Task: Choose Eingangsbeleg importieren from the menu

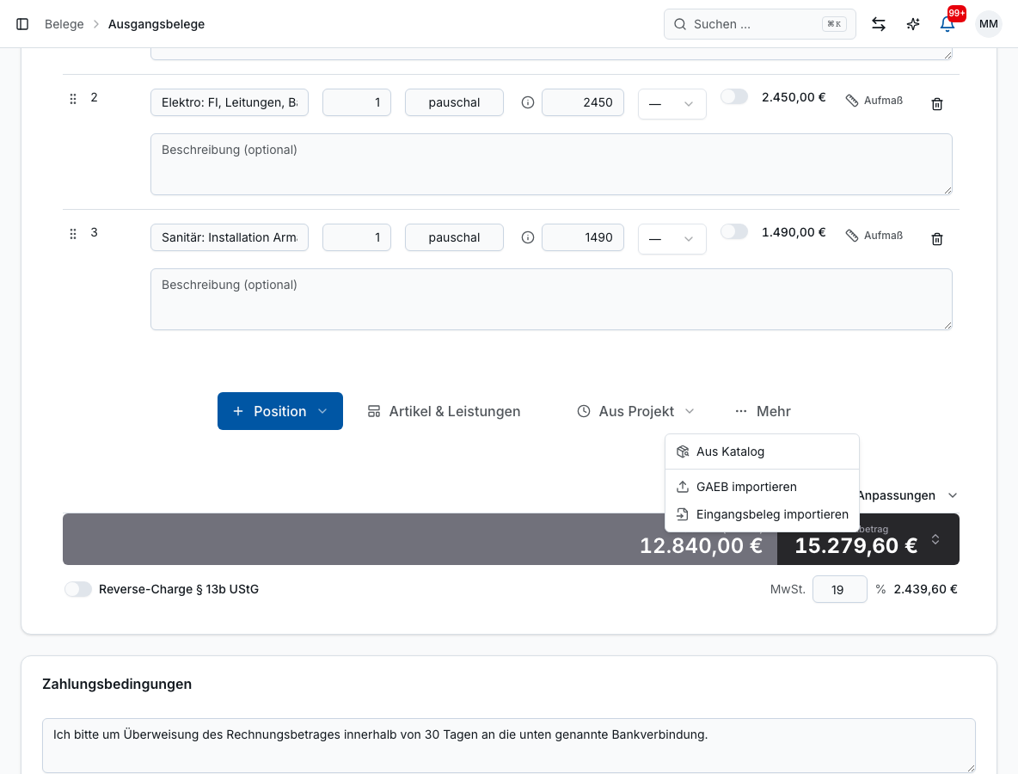Action: [x=762, y=514]
